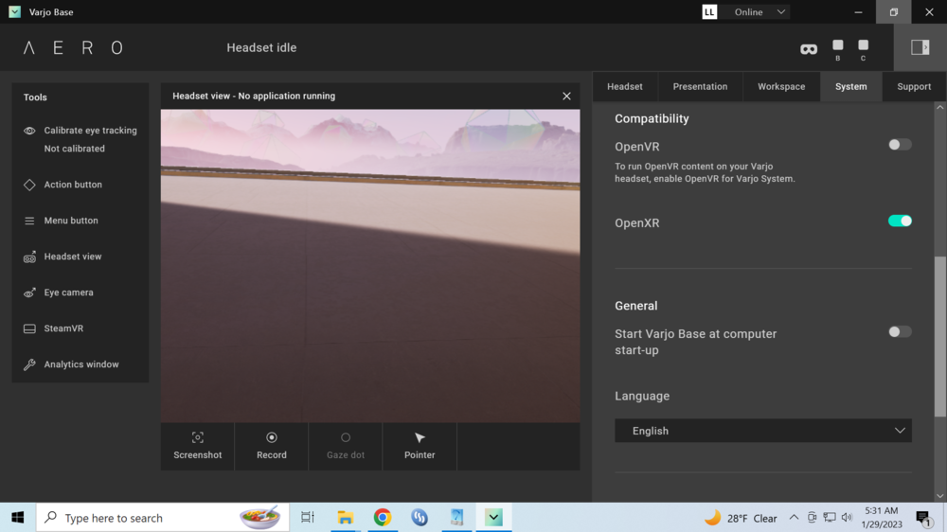Click the taskbar search box
Screen dimensions: 947x532
163,518
